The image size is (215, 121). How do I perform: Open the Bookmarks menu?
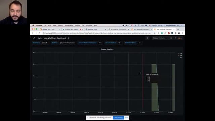click(x=69, y=26)
